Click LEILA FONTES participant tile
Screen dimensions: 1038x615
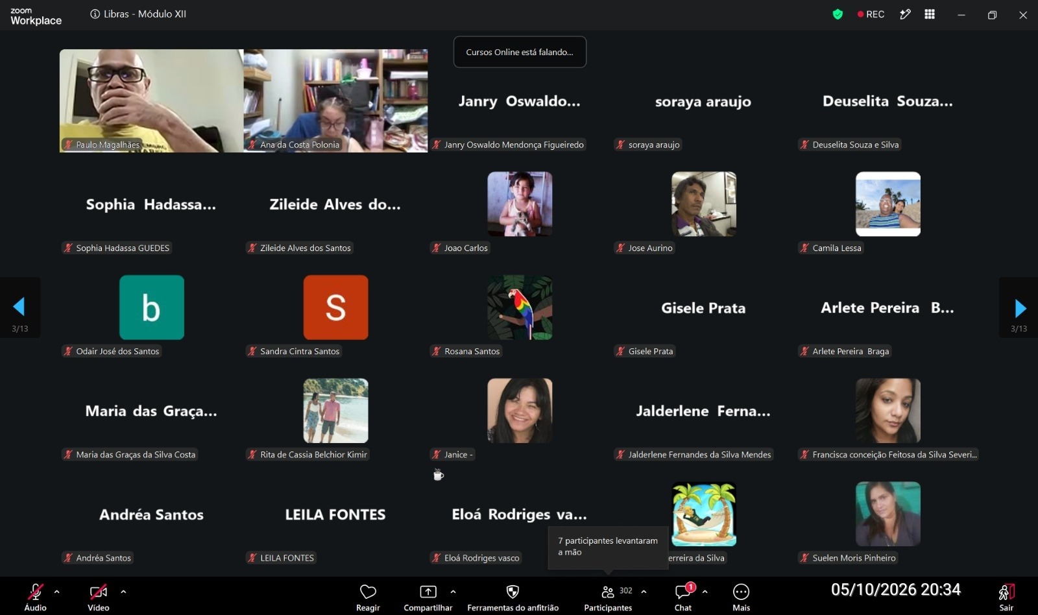[335, 514]
